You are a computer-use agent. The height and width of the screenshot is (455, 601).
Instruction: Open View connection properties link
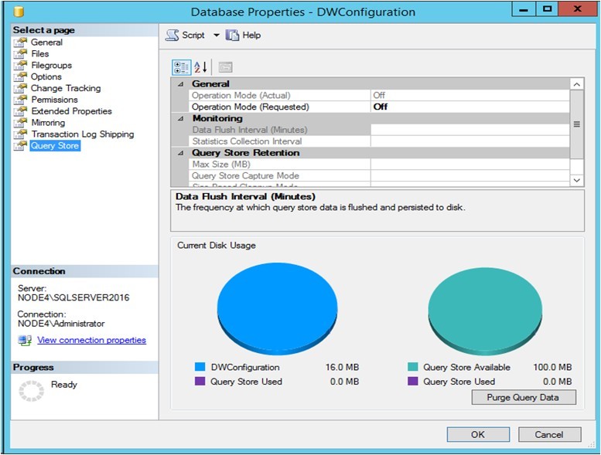(x=91, y=340)
